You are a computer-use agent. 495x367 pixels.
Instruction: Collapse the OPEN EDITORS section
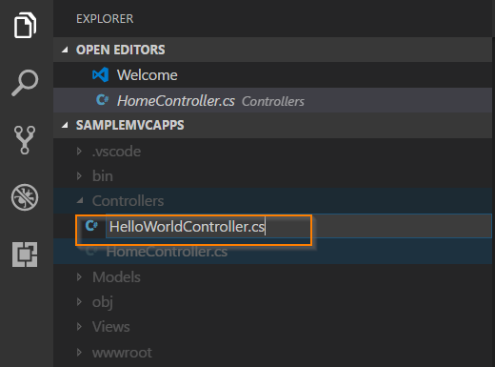(65, 50)
